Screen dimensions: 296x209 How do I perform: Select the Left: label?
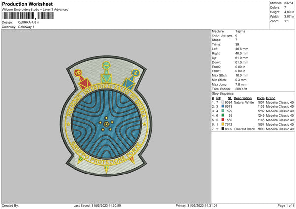(215, 49)
